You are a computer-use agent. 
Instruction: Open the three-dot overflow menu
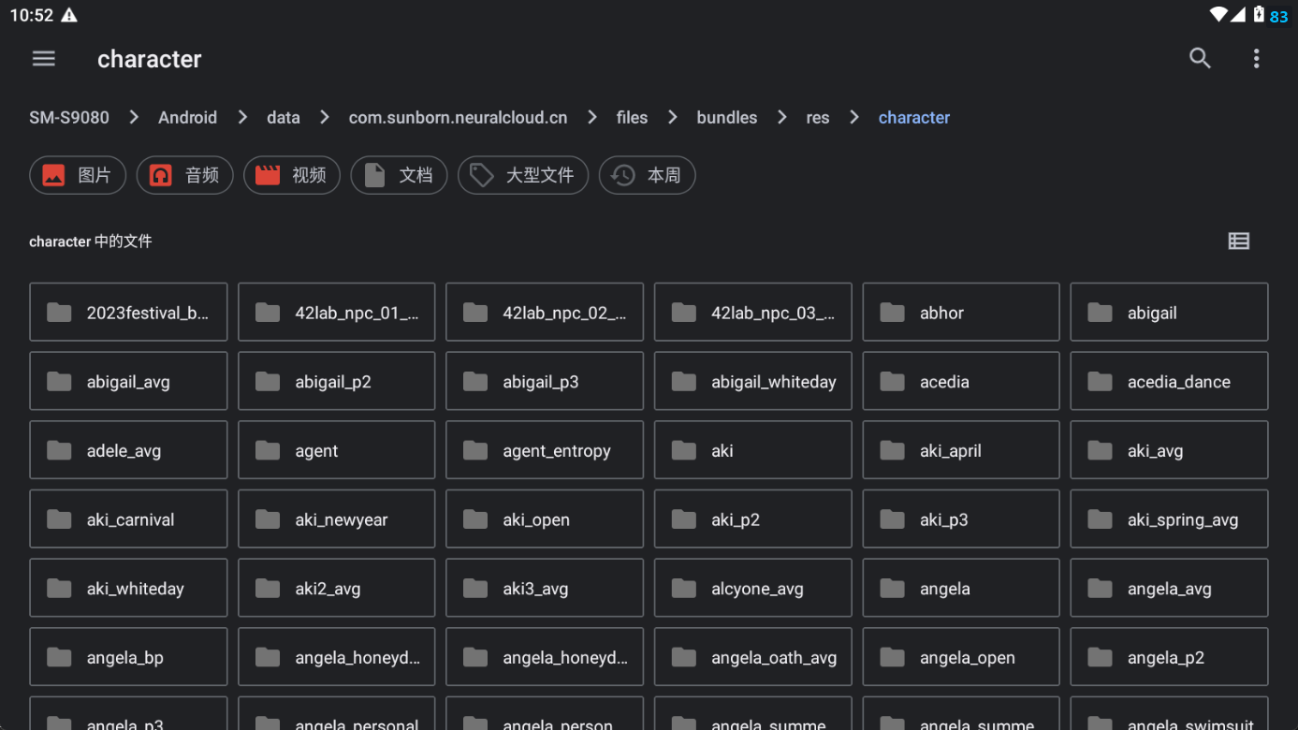tap(1256, 59)
